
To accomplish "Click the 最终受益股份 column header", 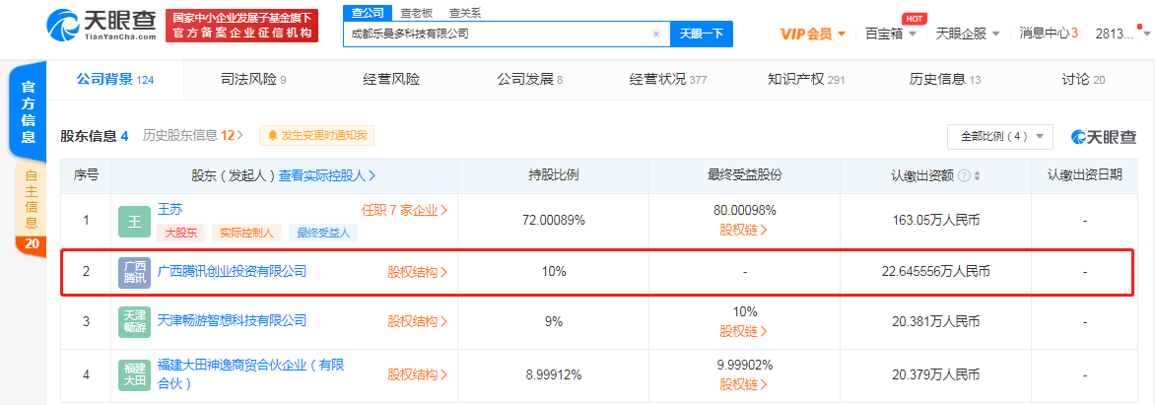I will [744, 175].
